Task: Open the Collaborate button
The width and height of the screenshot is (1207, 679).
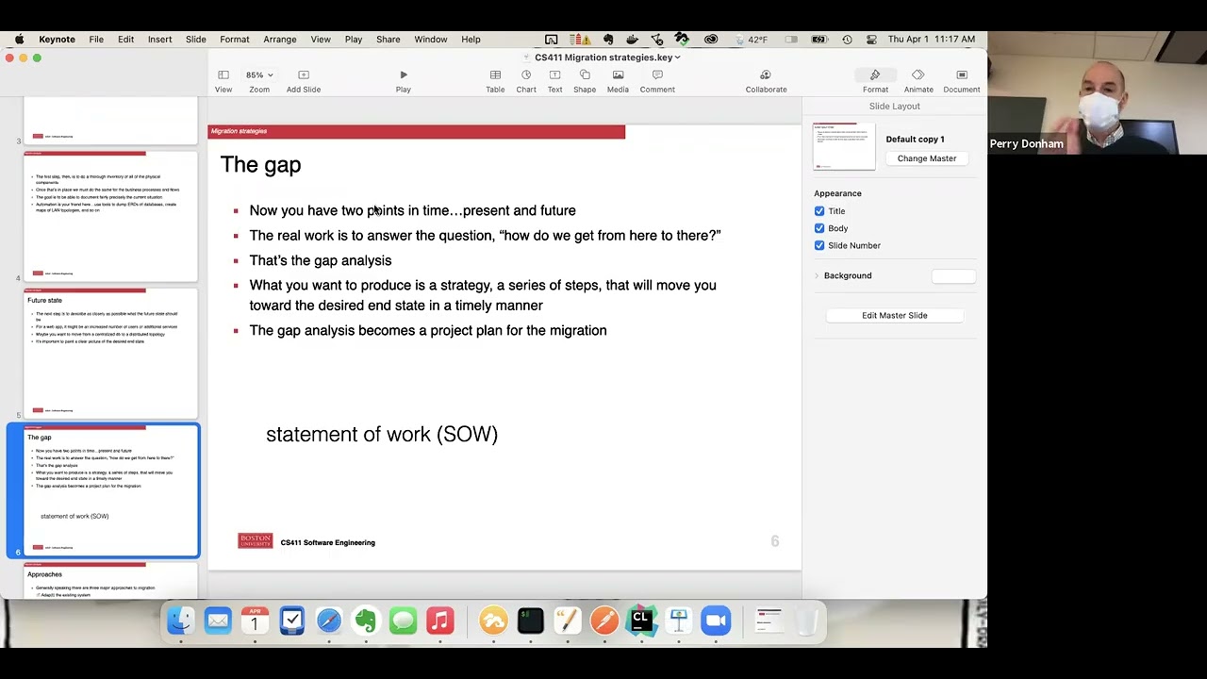Action: click(766, 81)
